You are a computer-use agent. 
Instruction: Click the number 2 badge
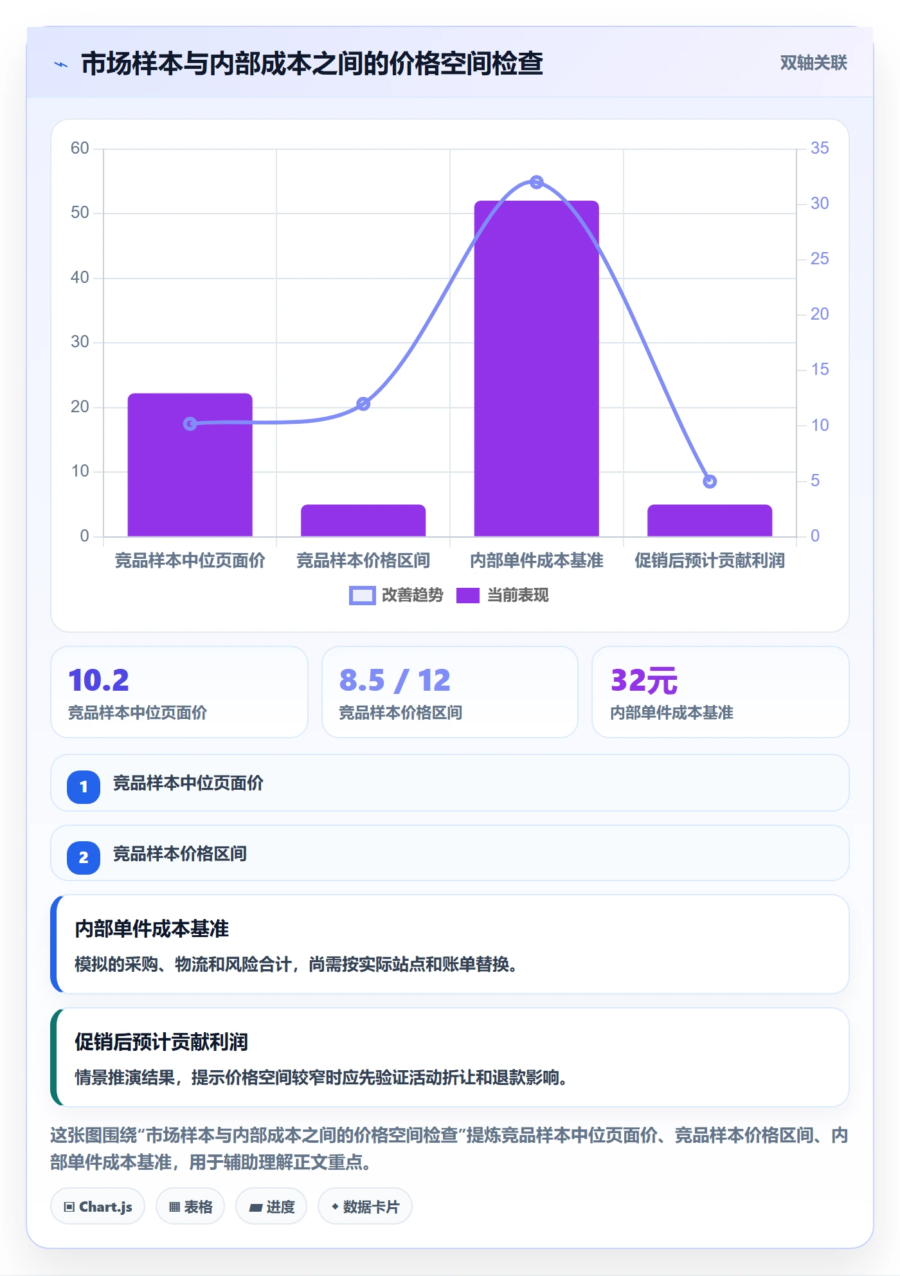coord(84,857)
